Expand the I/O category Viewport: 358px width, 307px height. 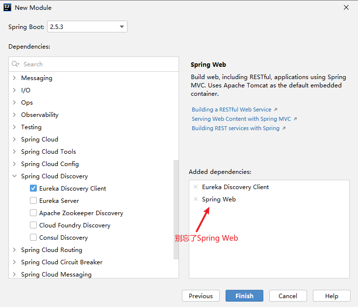point(14,90)
